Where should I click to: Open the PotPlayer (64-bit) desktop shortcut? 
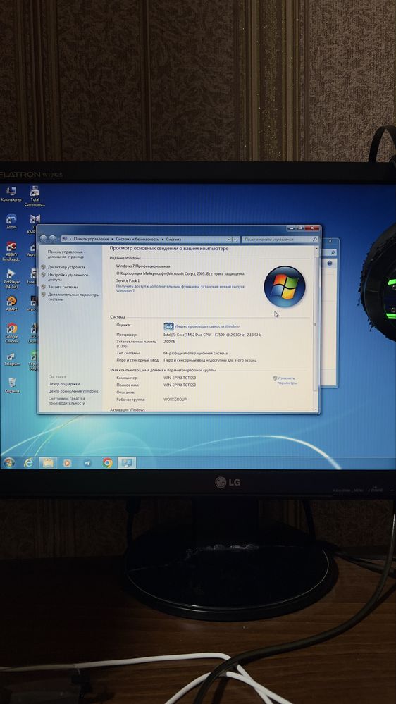tap(12, 279)
